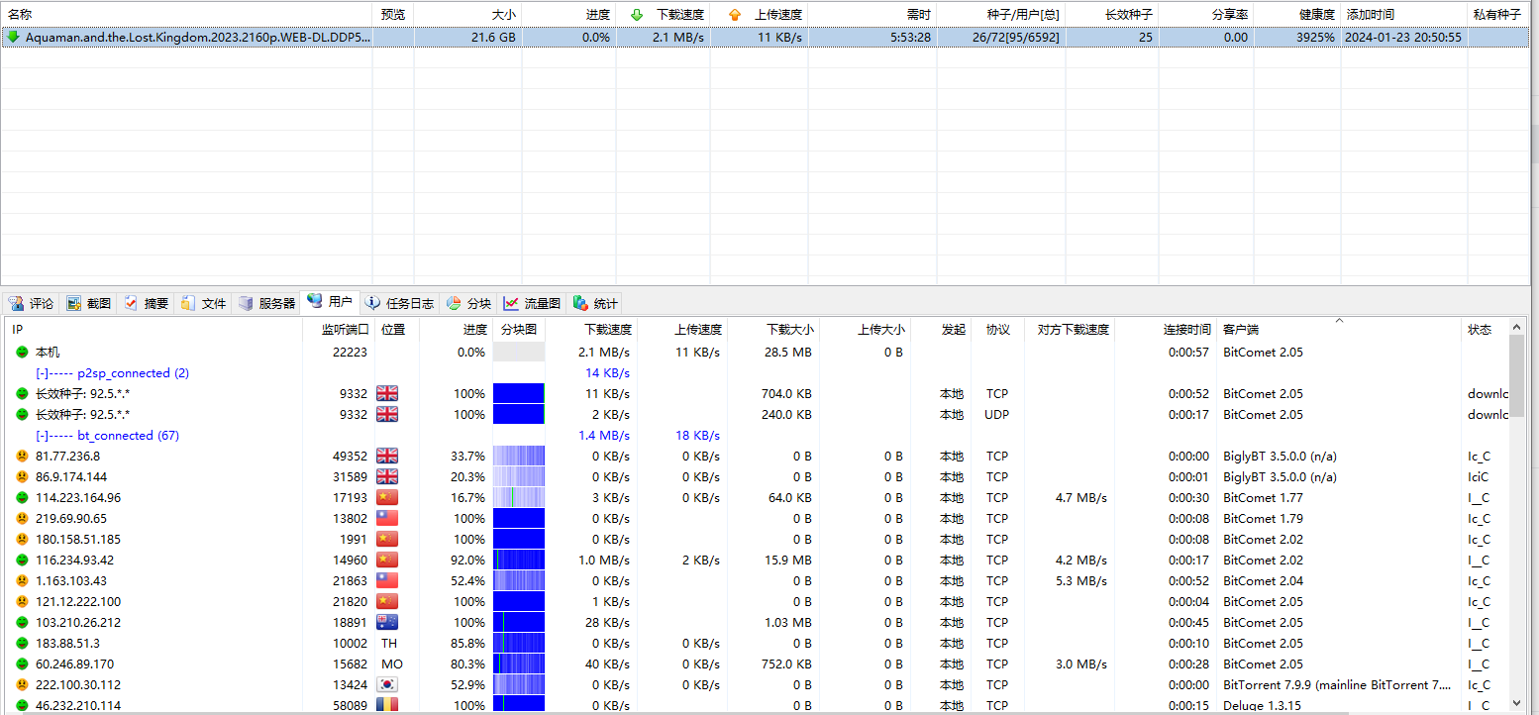The image size is (1539, 715).
Task: Click the client cell BiglyBT 3.5.0.0 for 81.77.236.8
Action: (1281, 457)
